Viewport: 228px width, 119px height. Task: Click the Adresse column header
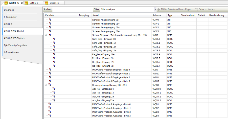point(157,15)
